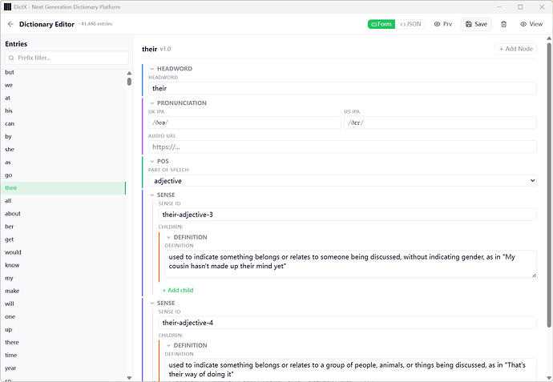Open the Part of Speech dropdown

(342, 181)
